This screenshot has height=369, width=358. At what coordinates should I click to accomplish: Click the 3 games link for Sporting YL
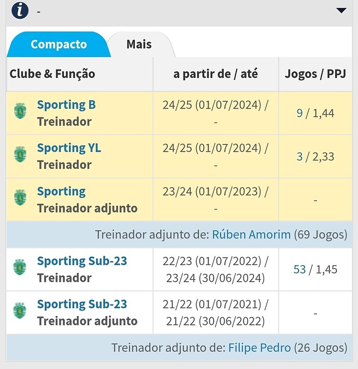299,156
